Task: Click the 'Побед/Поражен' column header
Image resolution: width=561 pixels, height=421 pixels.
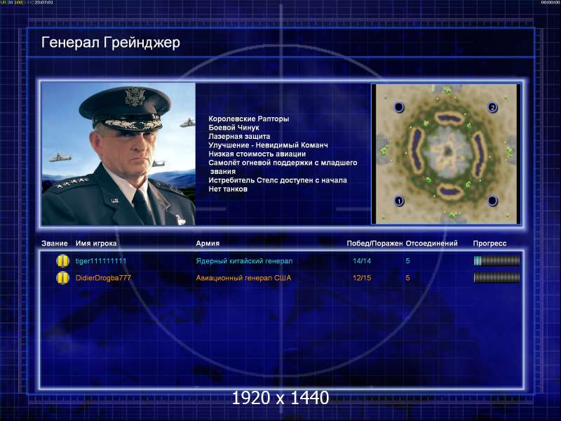Action: point(374,243)
